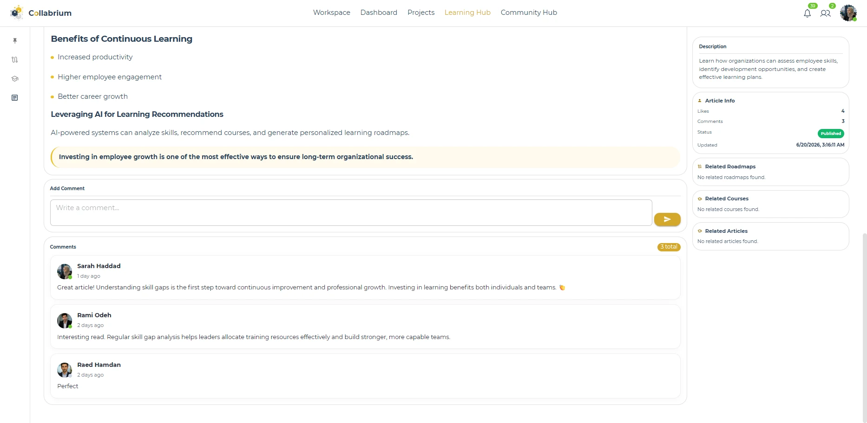Click the highlighted 'Investing in employee growth' quote
The image size is (867, 423).
pos(365,157)
